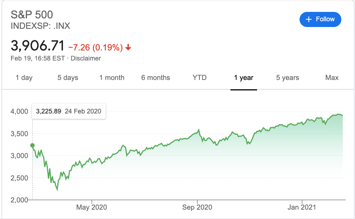Click the chart's lowest dip in March

coord(57,189)
